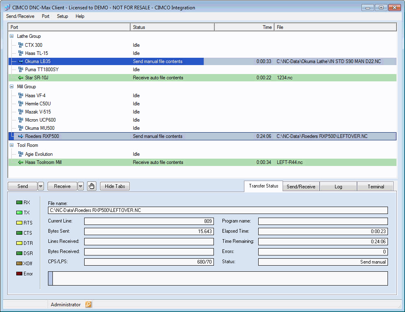Click the Current Line field showing 809
This screenshot has width=405, height=312.
click(x=149, y=221)
